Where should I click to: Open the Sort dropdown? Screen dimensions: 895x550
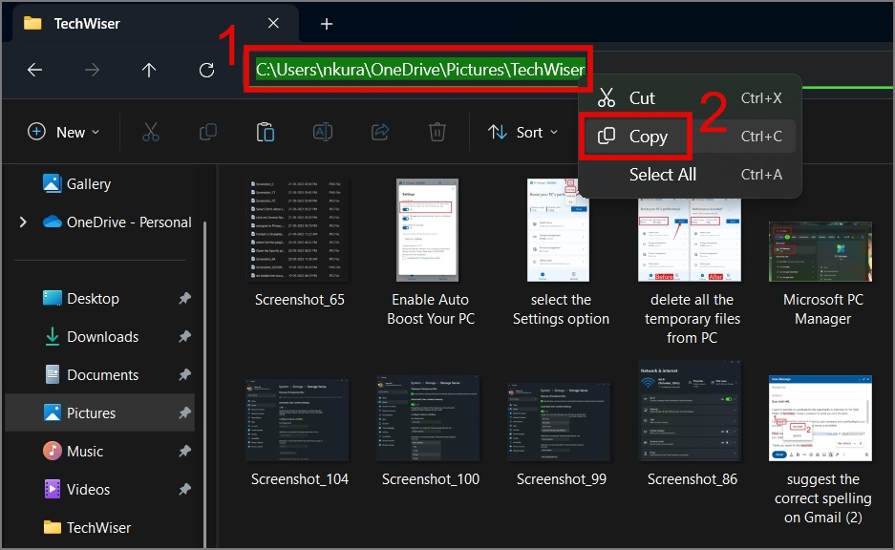tap(522, 133)
